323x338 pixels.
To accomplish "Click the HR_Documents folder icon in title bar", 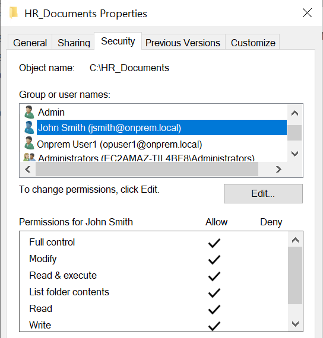I will 14,13.
